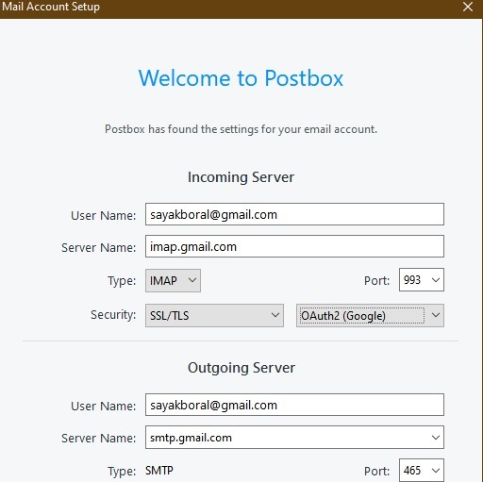Edit the Incoming Server User Name field

point(294,214)
